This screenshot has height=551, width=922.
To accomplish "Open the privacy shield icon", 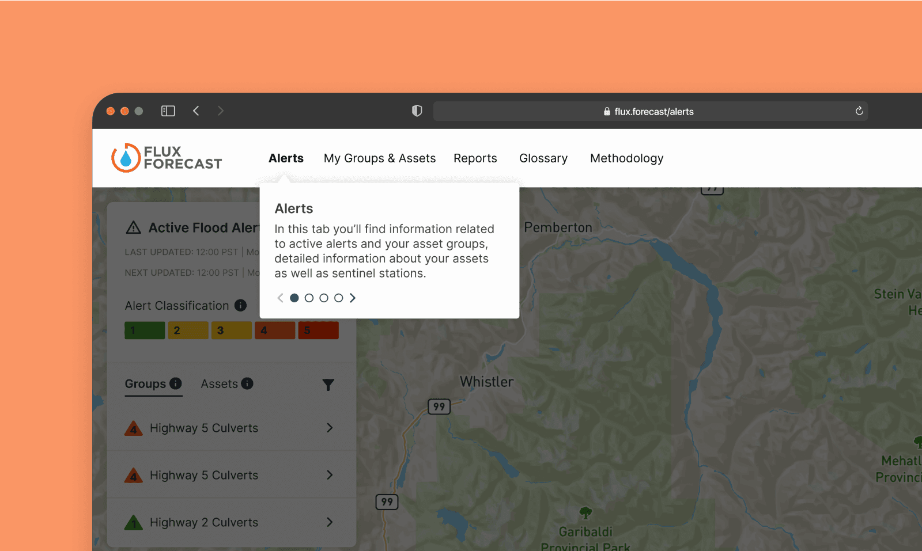I will 417,111.
